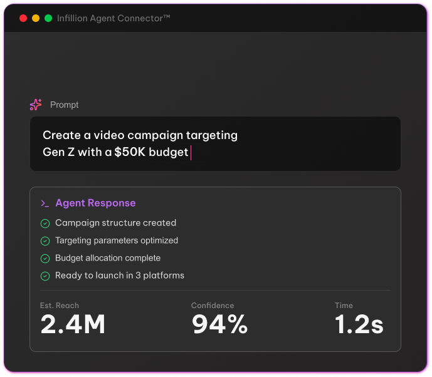Viewport: 432px width, 377px height.
Task: Click inside the video campaign prompt field
Action: pos(214,144)
